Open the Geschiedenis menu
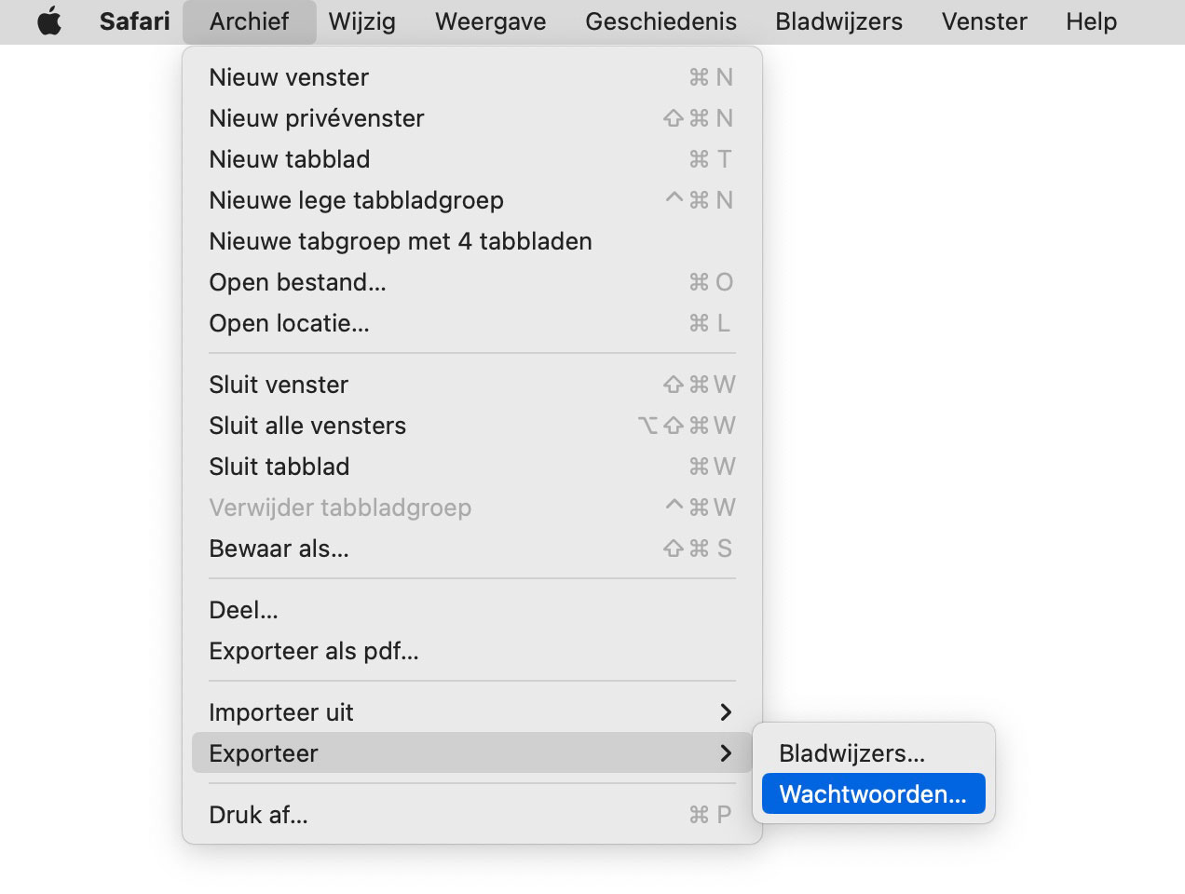This screenshot has width=1185, height=894. [661, 21]
